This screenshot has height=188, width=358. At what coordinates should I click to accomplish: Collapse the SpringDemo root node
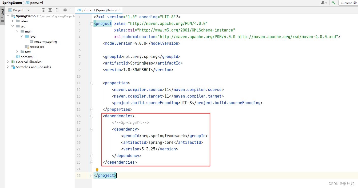pyautogui.click(x=8, y=16)
